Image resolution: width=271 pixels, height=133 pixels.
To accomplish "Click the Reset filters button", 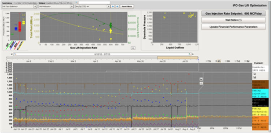I will point(127,6).
